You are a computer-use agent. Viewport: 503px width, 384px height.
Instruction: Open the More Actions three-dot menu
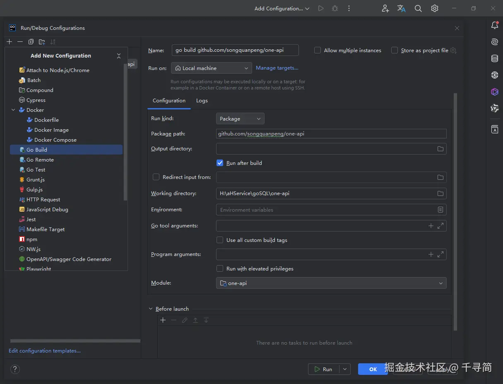(349, 8)
